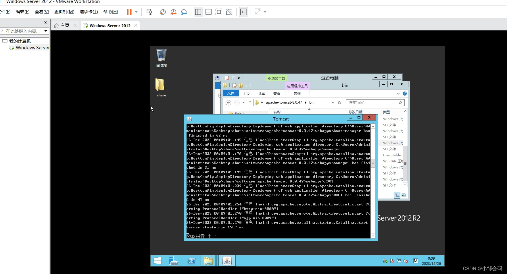Screen dimensions: 507x274
Task: Click the 应用程序工具 contextual tab
Action: click(297, 86)
